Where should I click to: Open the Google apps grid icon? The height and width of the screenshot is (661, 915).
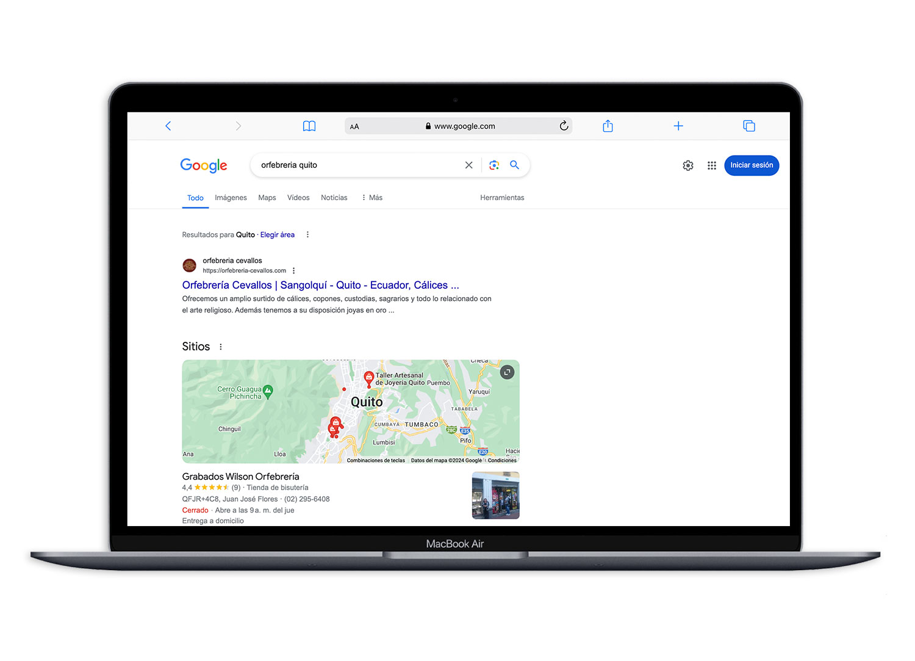[711, 165]
